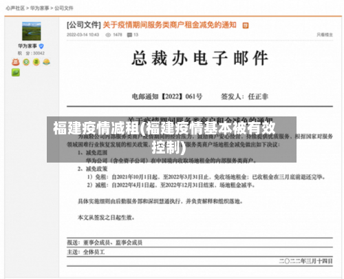Click the yellow-green medal badge icon
This screenshot has height=279, width=344.
36,62
